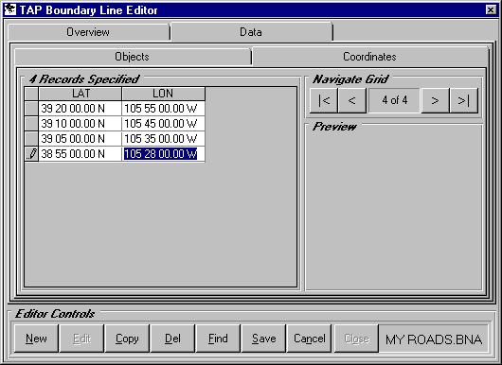
Task: Click the 4 of 4 record indicator
Action: click(394, 100)
